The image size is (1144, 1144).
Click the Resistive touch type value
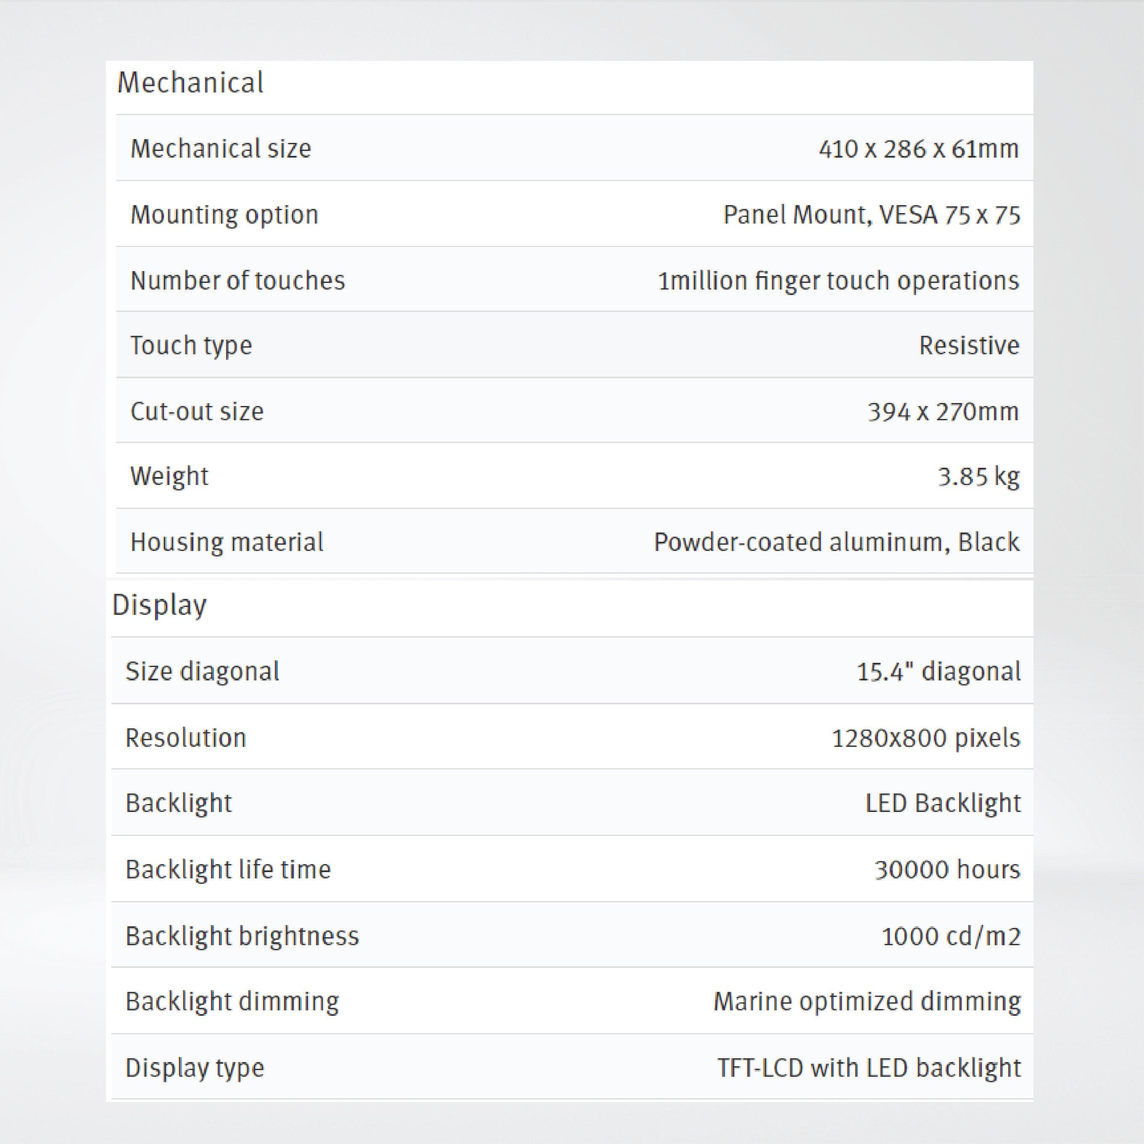[969, 345]
